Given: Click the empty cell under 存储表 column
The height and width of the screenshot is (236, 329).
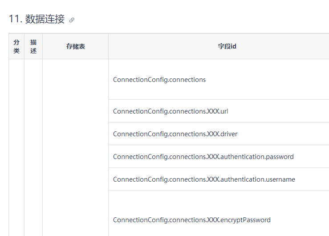Looking at the screenshot, I should [75, 147].
